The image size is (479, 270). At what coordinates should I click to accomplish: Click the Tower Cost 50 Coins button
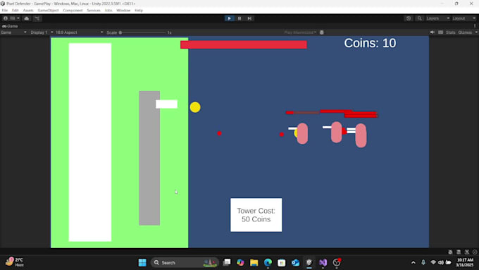coord(256,215)
